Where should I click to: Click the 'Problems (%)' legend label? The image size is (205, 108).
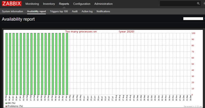[x=15, y=106]
